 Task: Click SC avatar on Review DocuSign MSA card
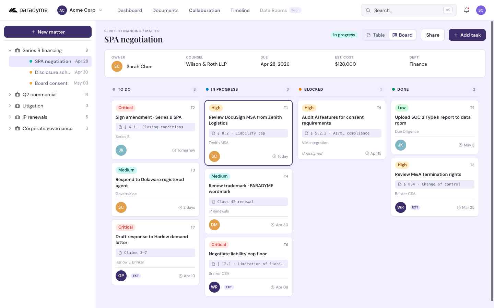214,156
